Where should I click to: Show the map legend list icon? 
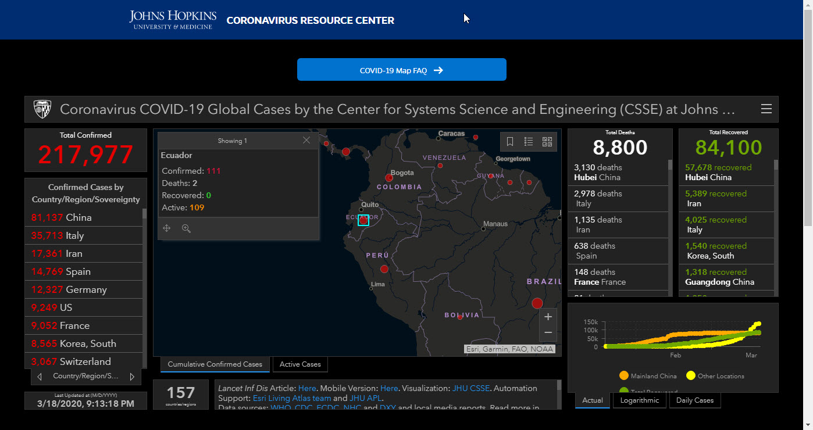pyautogui.click(x=529, y=141)
